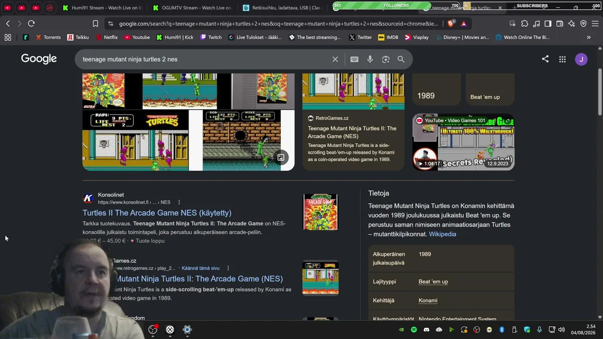Open the browser hamburger menu
The height and width of the screenshot is (339, 603).
tap(595, 24)
